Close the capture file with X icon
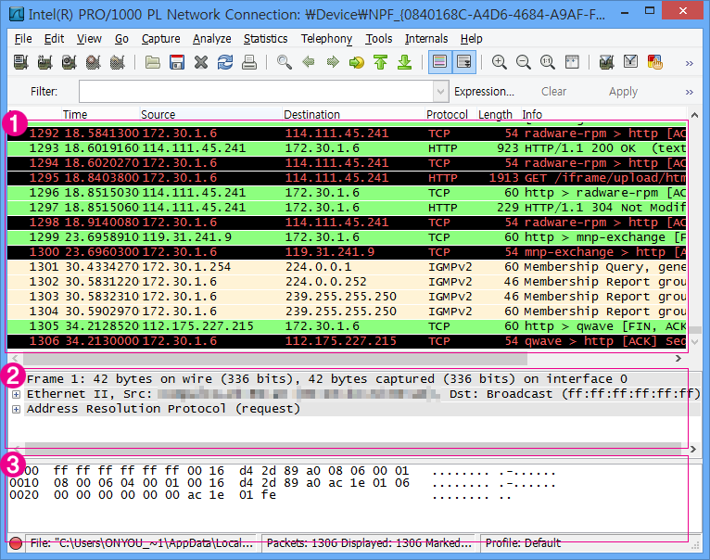The height and width of the screenshot is (560, 710). point(200,62)
